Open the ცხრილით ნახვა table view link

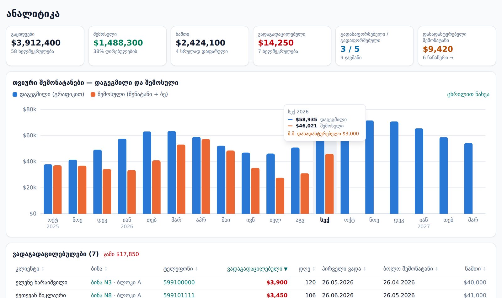(x=468, y=94)
